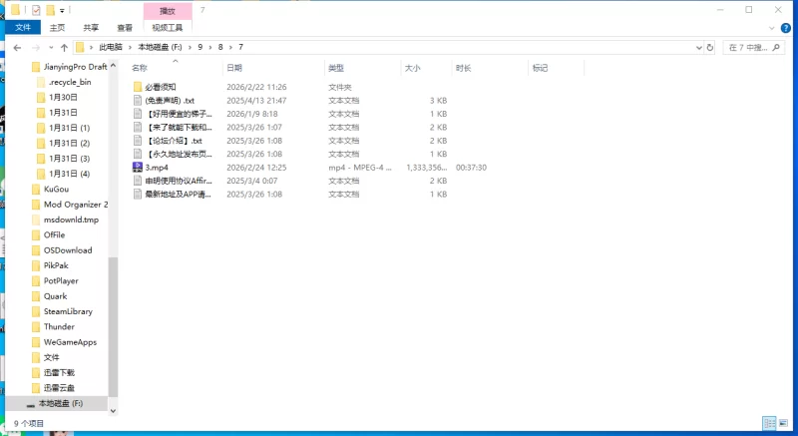Screen dimensions: 798x436
Task: Select the 申明使用协议Affir file icon
Action: 138,181
